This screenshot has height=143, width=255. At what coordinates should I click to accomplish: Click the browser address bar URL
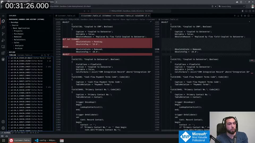point(70,6)
